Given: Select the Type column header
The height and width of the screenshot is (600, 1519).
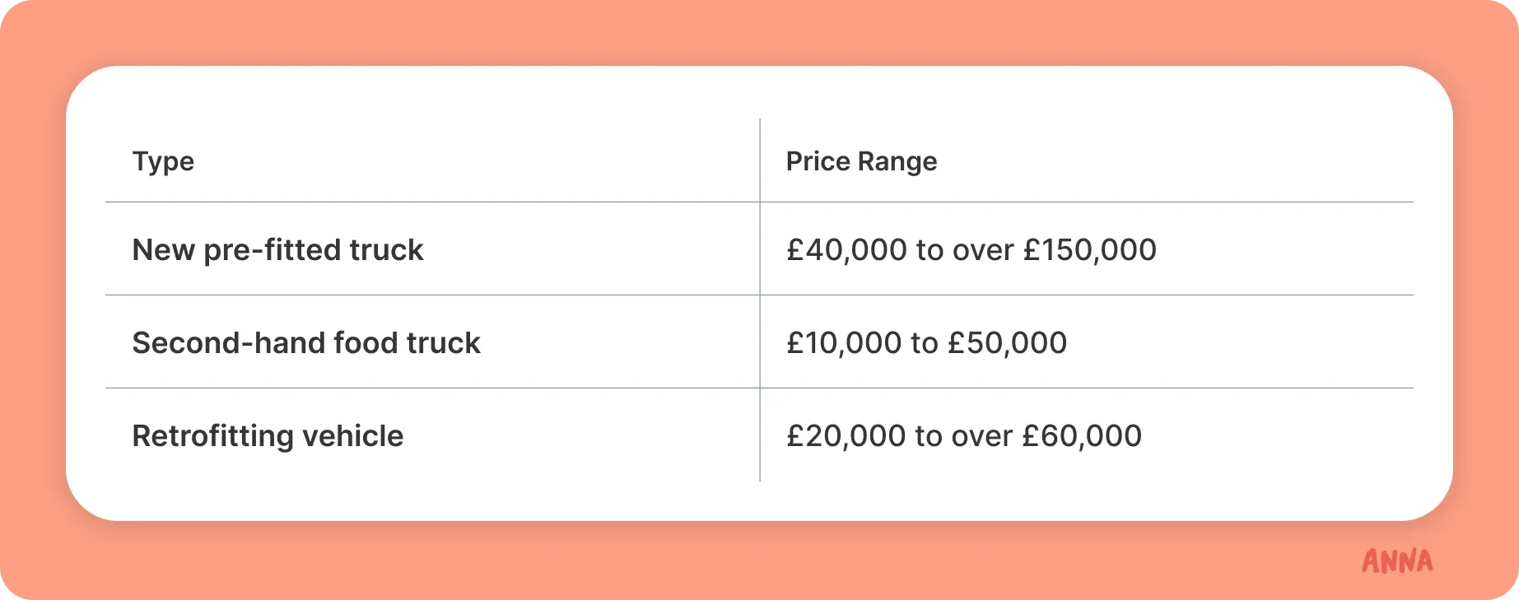Looking at the screenshot, I should point(163,161).
